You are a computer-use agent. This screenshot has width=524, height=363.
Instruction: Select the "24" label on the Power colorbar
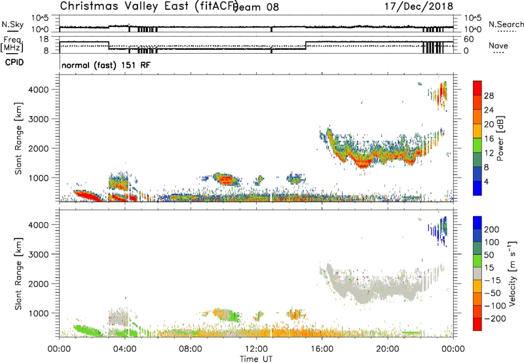click(x=489, y=110)
